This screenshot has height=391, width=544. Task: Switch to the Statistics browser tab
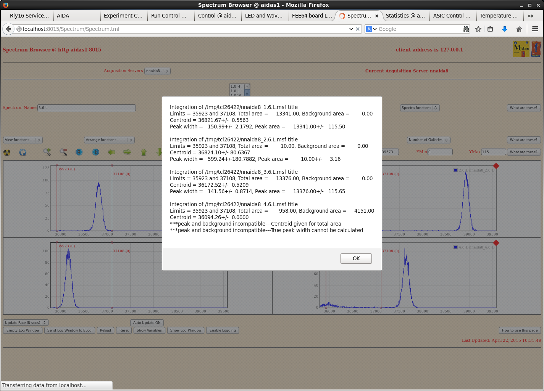pos(405,16)
